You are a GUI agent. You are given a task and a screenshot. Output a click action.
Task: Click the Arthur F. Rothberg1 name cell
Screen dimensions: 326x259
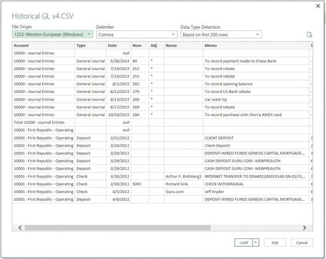(x=183, y=176)
